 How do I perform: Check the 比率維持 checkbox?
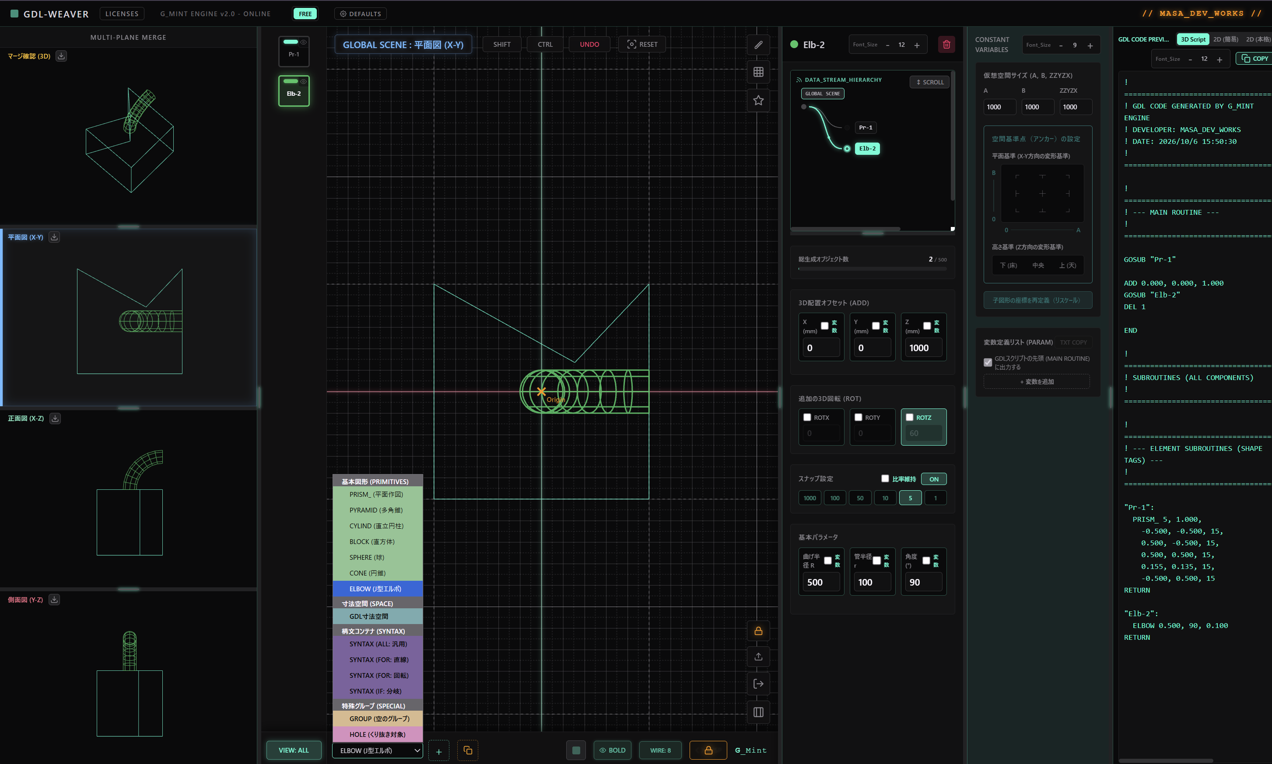click(x=885, y=479)
